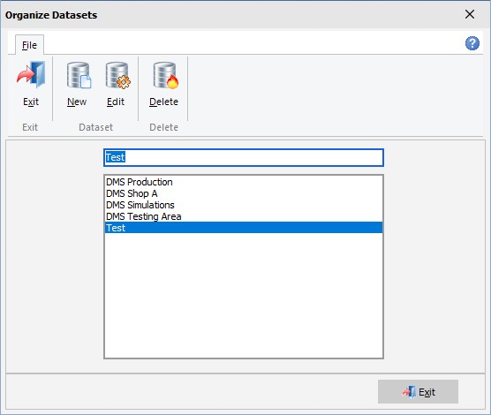Open the Edit dataset gear icon
Screen dimensions: 491x415
pyautogui.click(x=117, y=75)
